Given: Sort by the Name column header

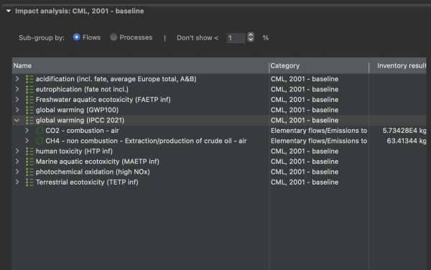Looking at the screenshot, I should coord(141,66).
